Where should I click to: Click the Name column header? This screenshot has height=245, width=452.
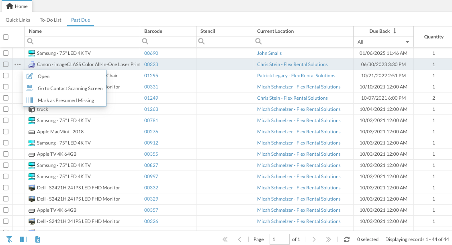[x=82, y=31]
